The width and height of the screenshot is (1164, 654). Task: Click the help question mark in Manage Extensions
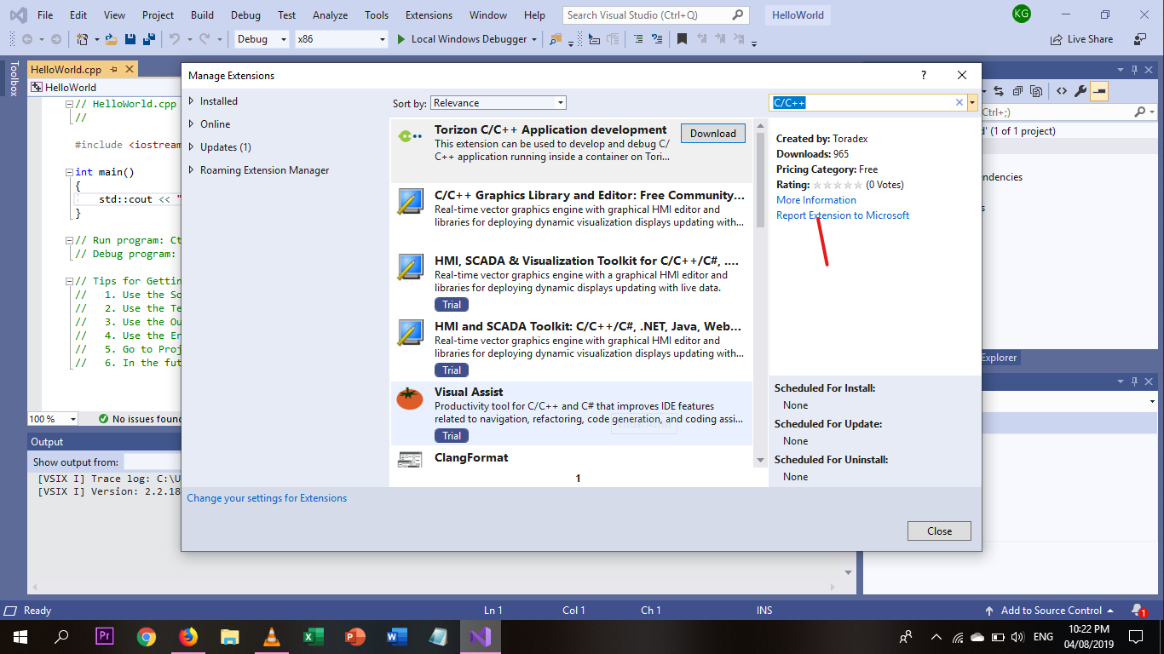924,75
